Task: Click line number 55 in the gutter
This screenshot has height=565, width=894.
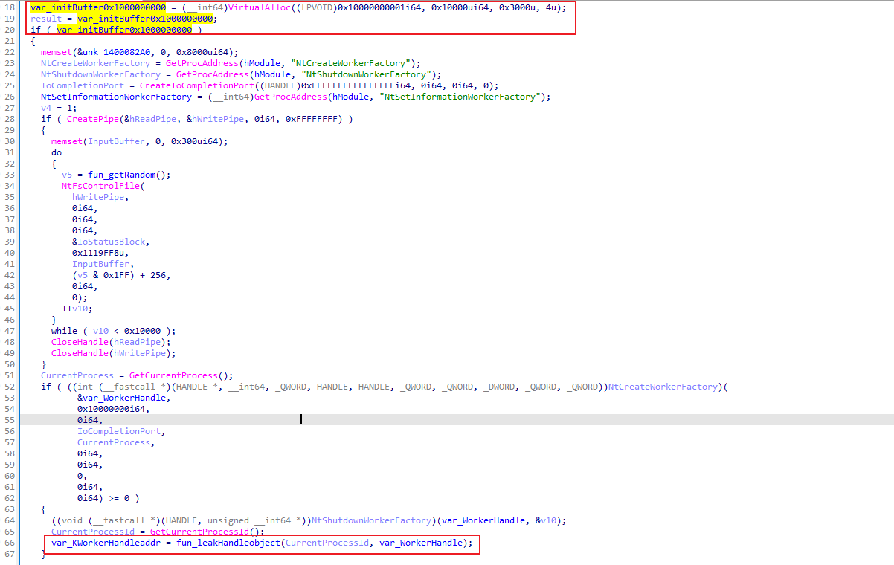Action: [9, 420]
